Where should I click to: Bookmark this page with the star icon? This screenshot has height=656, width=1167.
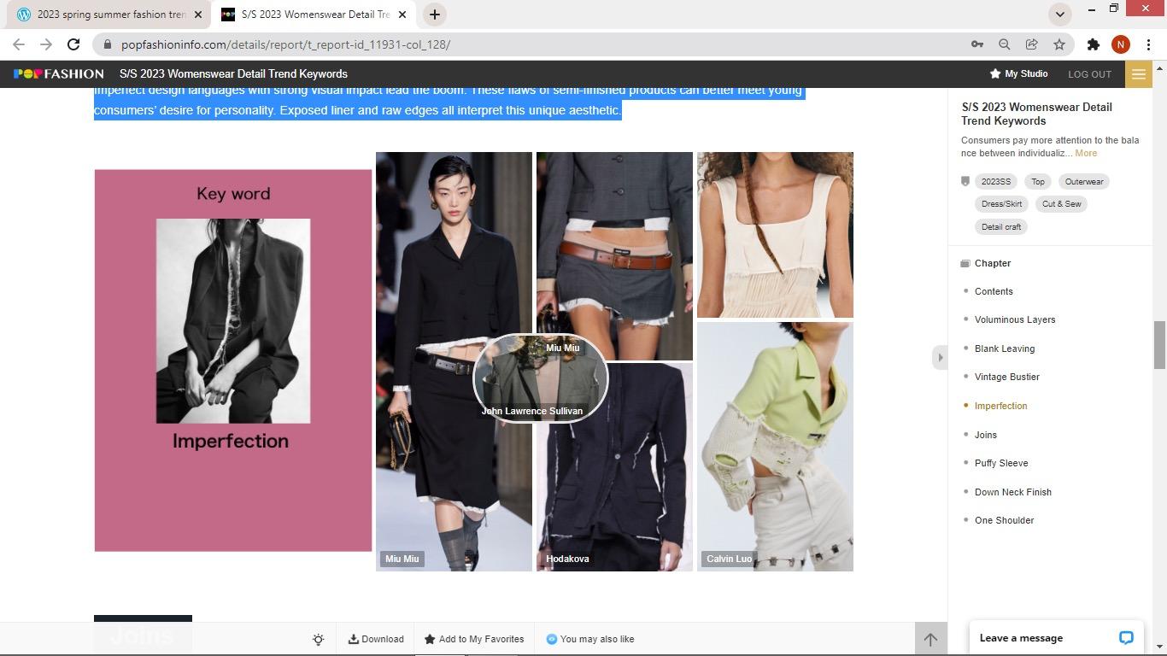[x=1059, y=44]
